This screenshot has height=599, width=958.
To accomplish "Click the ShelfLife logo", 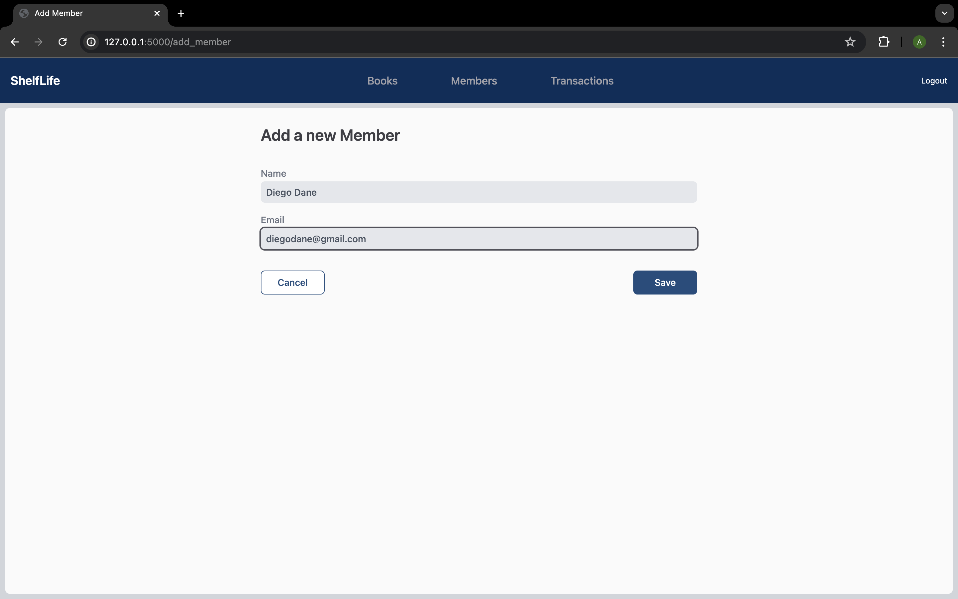I will point(35,81).
